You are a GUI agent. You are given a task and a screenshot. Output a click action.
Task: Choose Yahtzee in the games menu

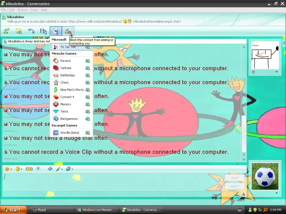pos(71,68)
